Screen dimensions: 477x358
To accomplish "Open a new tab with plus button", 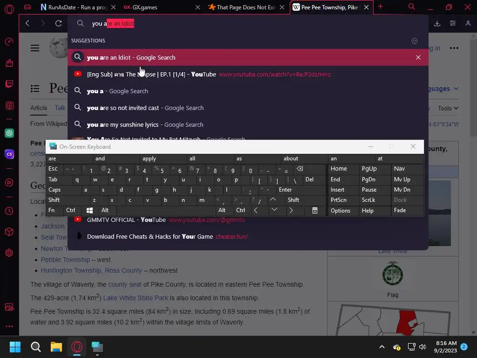I will tap(380, 7).
